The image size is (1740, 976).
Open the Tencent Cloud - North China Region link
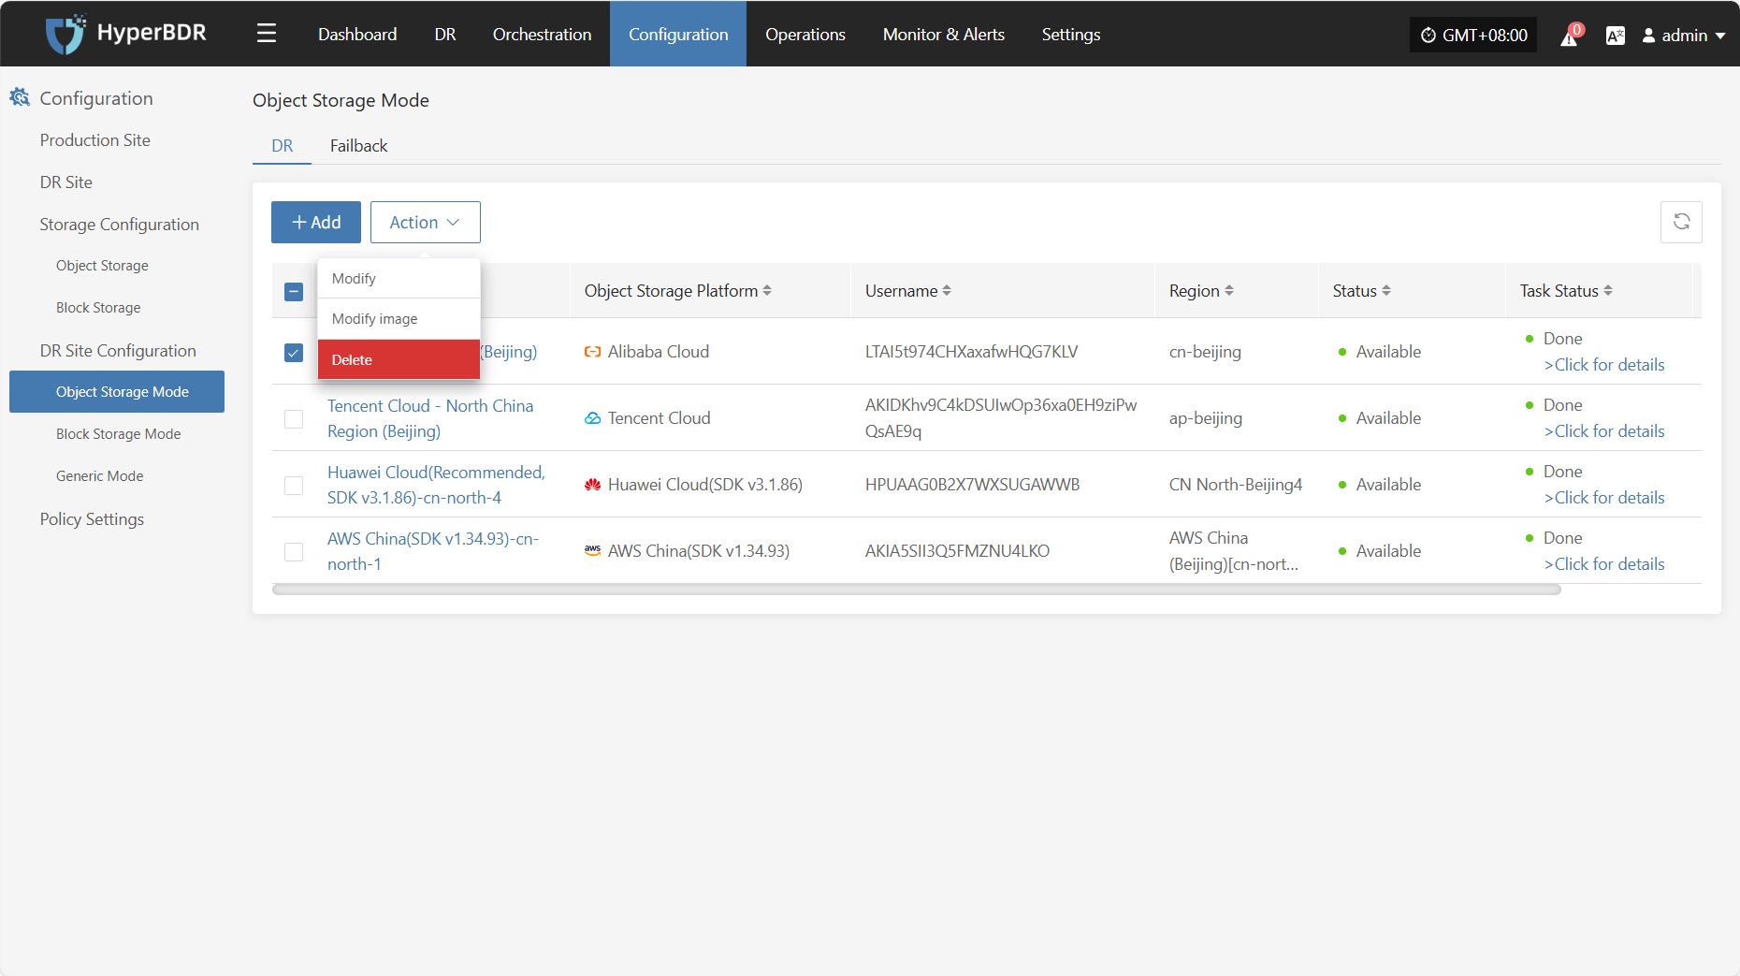tap(430, 418)
